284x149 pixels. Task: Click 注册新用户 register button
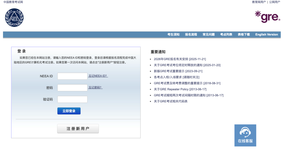coord(78,129)
